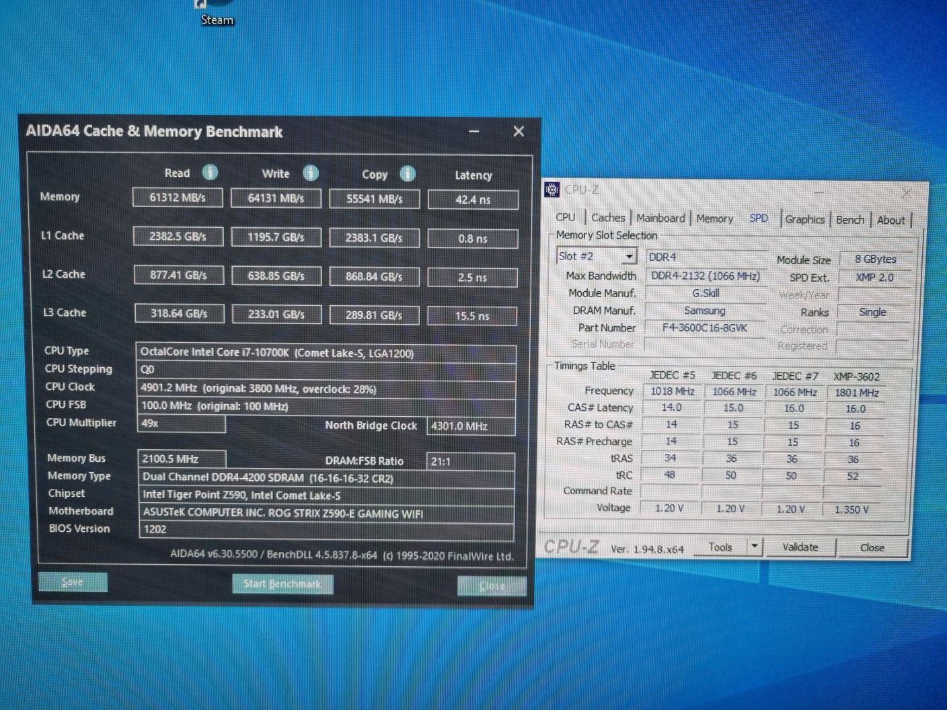Click the Chipset Intel Tiger Point Z590 field

pyautogui.click(x=326, y=496)
